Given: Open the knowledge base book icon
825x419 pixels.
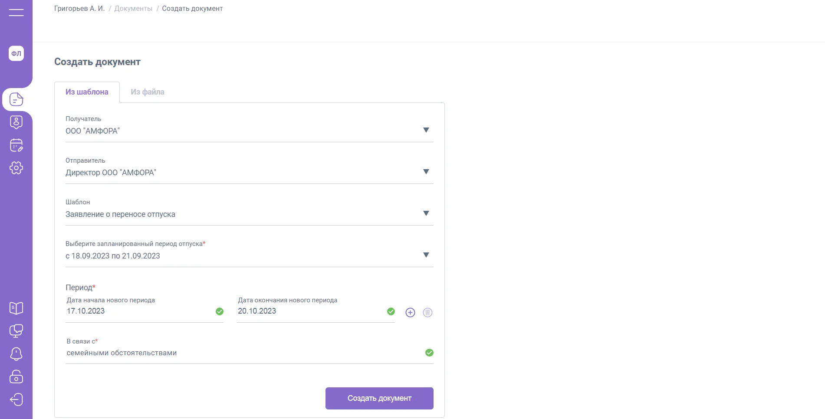Looking at the screenshot, I should 16,308.
